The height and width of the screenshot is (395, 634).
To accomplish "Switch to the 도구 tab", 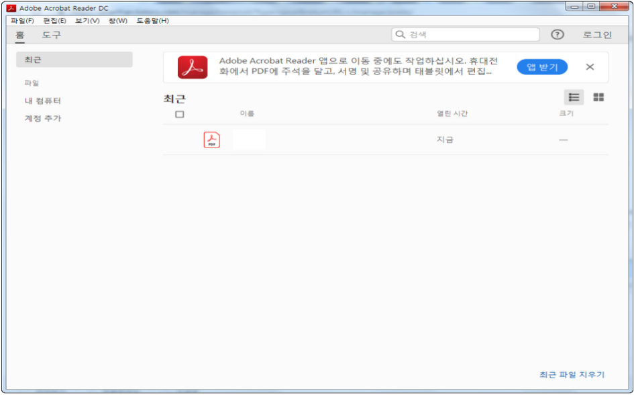I will [x=52, y=35].
